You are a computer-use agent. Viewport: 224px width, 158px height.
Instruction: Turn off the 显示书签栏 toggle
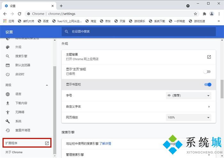[208, 85]
